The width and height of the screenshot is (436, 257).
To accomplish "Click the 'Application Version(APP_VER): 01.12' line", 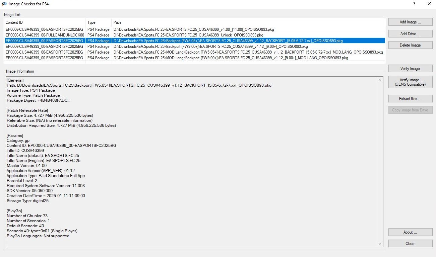I will pos(41,171).
